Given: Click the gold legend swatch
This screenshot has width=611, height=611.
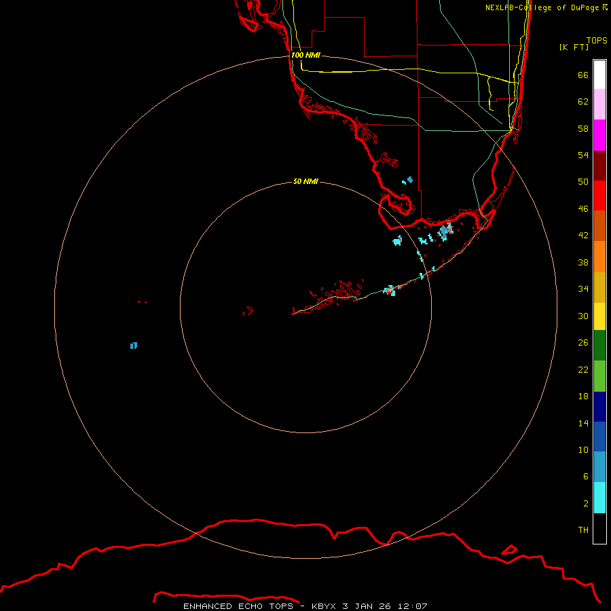Looking at the screenshot, I should tap(599, 288).
